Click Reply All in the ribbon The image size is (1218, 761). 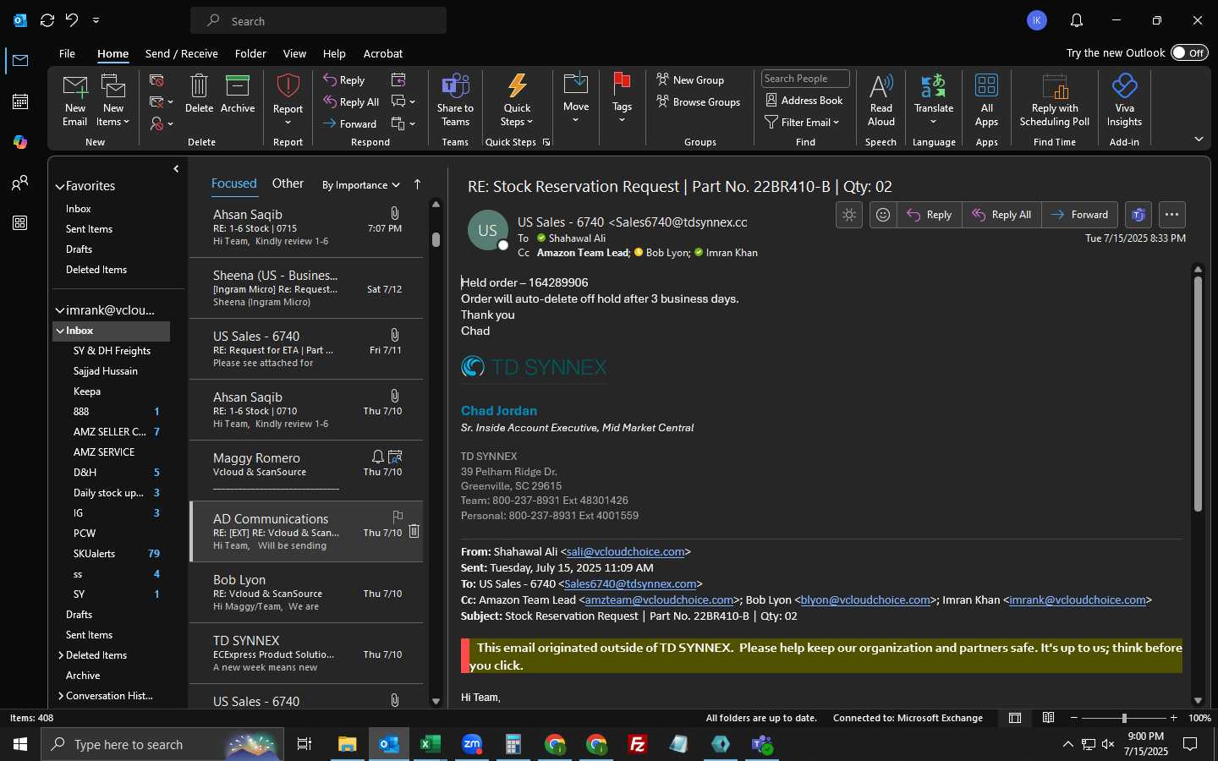tap(351, 102)
